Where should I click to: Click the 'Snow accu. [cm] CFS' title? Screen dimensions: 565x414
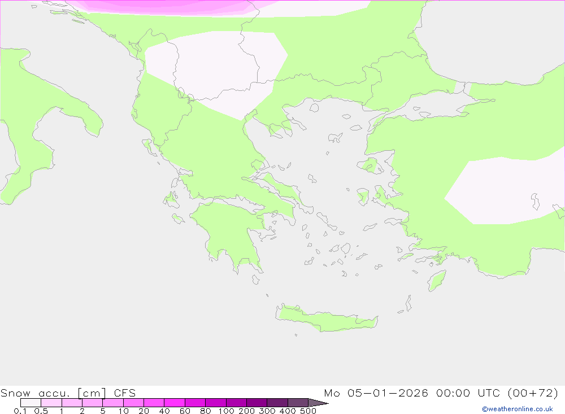click(68, 393)
